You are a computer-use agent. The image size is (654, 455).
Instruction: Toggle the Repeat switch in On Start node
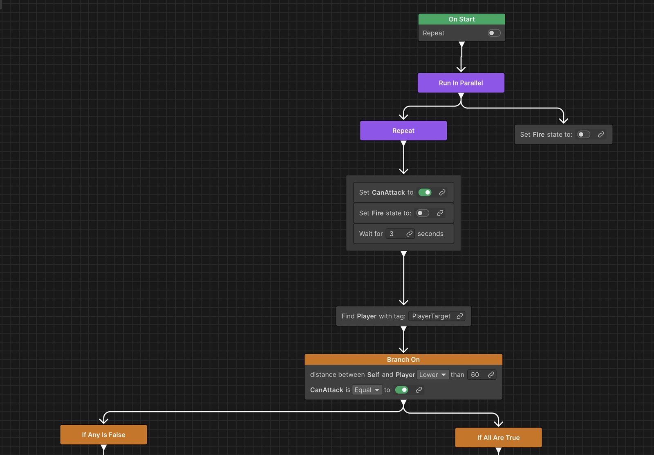click(494, 33)
